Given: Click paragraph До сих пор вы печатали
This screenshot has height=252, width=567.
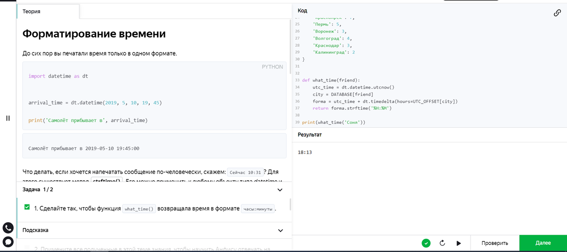Looking at the screenshot, I should [100, 53].
